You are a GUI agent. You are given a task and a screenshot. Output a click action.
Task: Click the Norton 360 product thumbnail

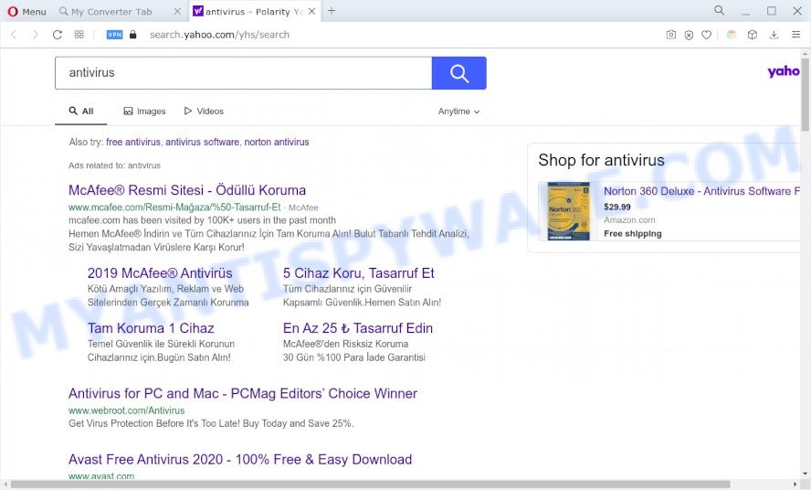pyautogui.click(x=568, y=211)
